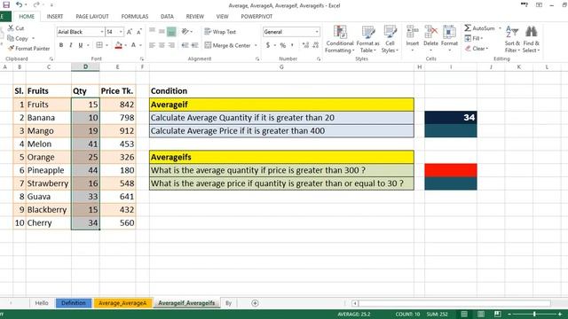Save the workbook with the Save icon
This screenshot has width=568, height=319.
click(6, 4)
